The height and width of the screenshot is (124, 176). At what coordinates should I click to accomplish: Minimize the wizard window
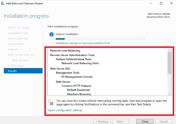coord(151,3)
